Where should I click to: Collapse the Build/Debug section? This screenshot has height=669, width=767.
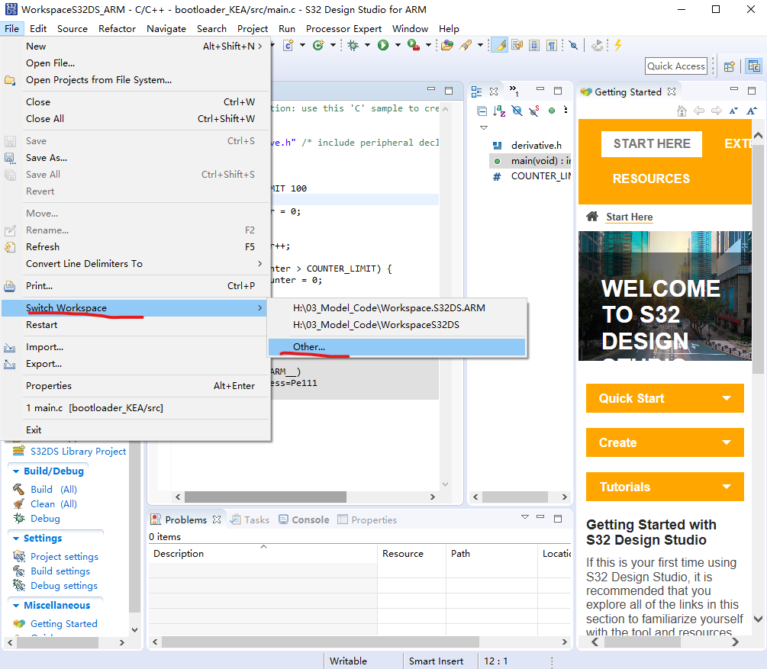[x=16, y=471]
